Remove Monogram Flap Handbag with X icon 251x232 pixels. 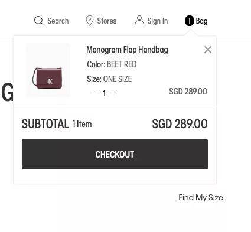point(208,50)
